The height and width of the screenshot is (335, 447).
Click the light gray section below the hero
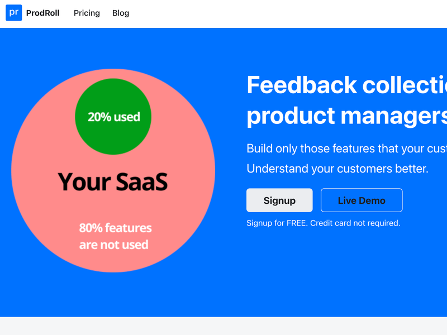point(223,326)
